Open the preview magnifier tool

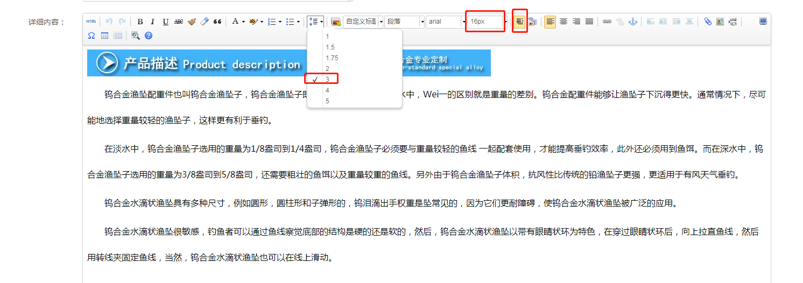(136, 36)
